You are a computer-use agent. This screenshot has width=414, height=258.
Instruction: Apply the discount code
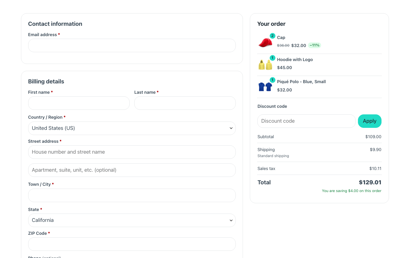[x=370, y=121]
